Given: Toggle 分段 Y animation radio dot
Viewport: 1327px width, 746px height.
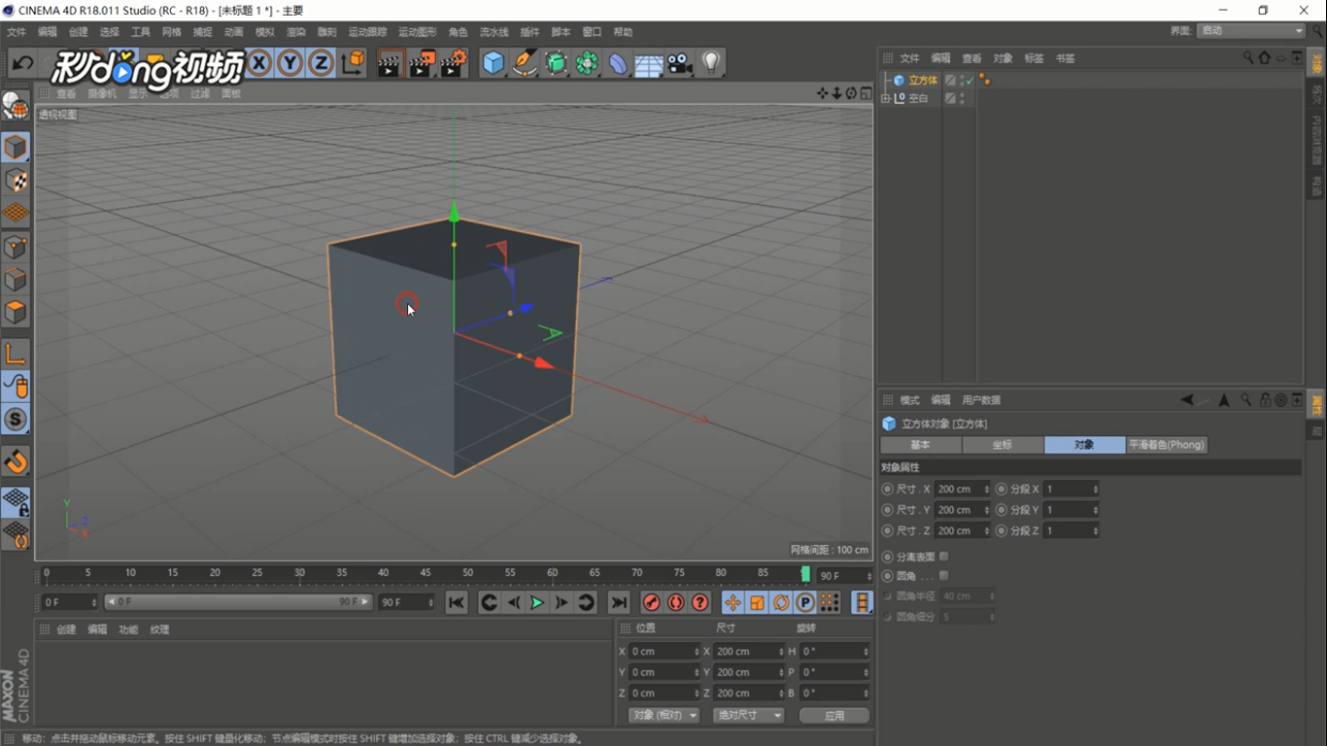Looking at the screenshot, I should 1002,510.
